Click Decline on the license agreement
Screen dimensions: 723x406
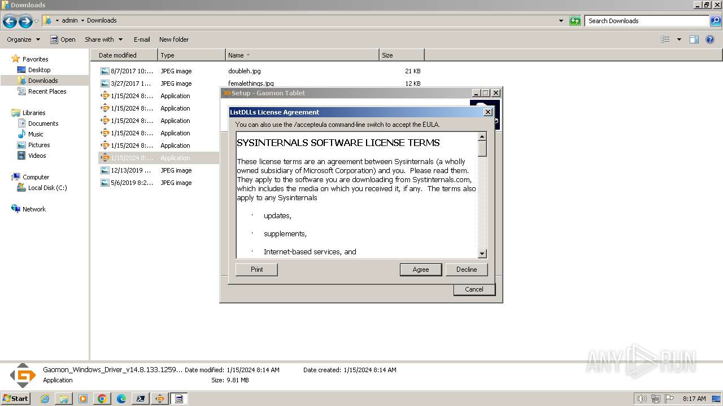467,270
